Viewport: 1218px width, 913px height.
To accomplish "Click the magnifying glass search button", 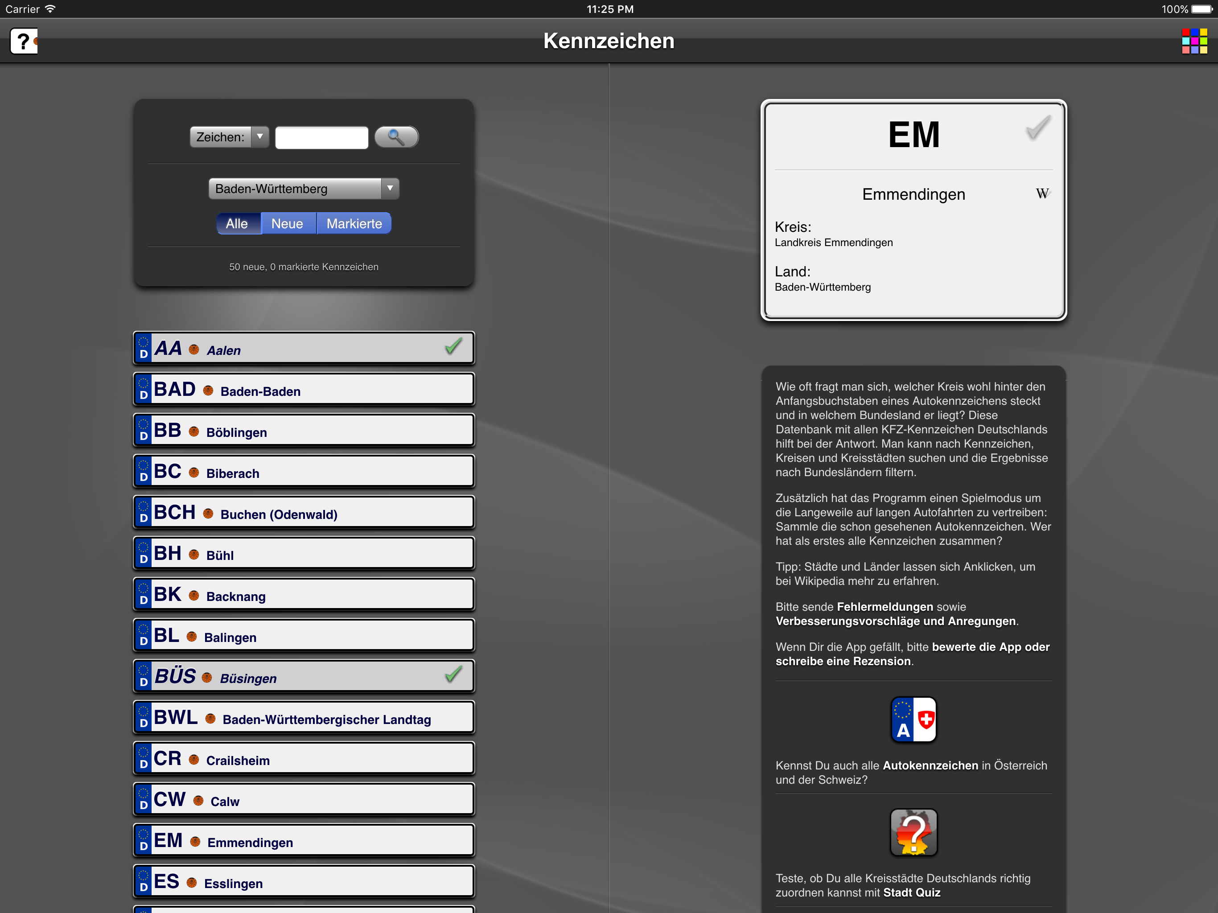I will click(x=396, y=136).
